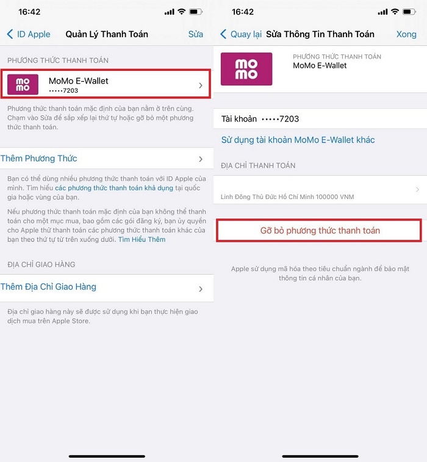Tap Gỡ bỏ phương thức thanh toán
427x462 pixels.
(x=320, y=231)
